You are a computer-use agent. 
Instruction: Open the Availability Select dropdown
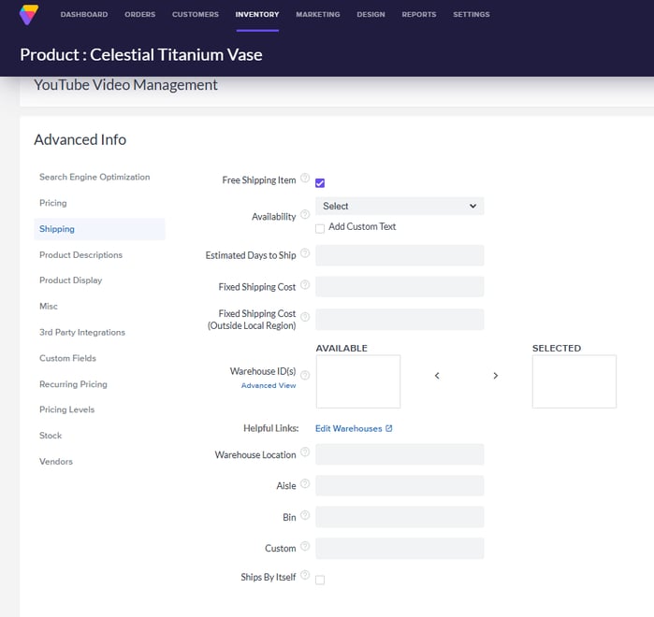[400, 207]
